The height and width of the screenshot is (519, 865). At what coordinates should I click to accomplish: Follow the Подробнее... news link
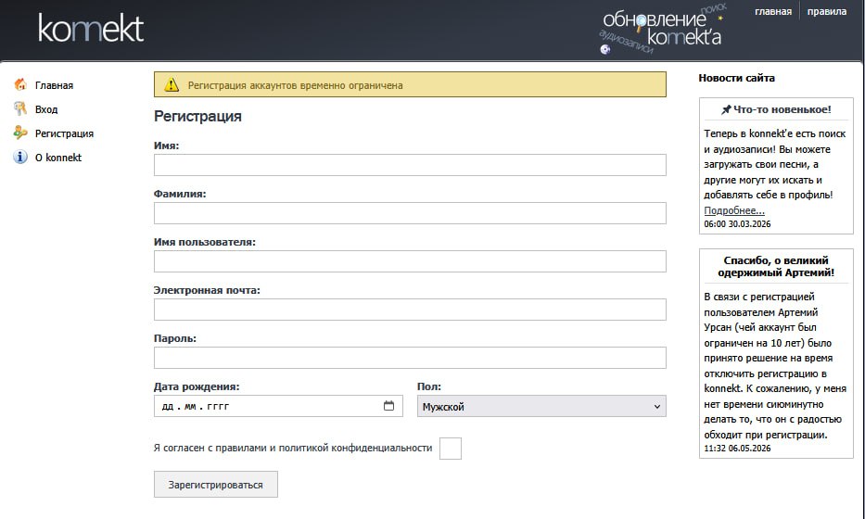734,210
